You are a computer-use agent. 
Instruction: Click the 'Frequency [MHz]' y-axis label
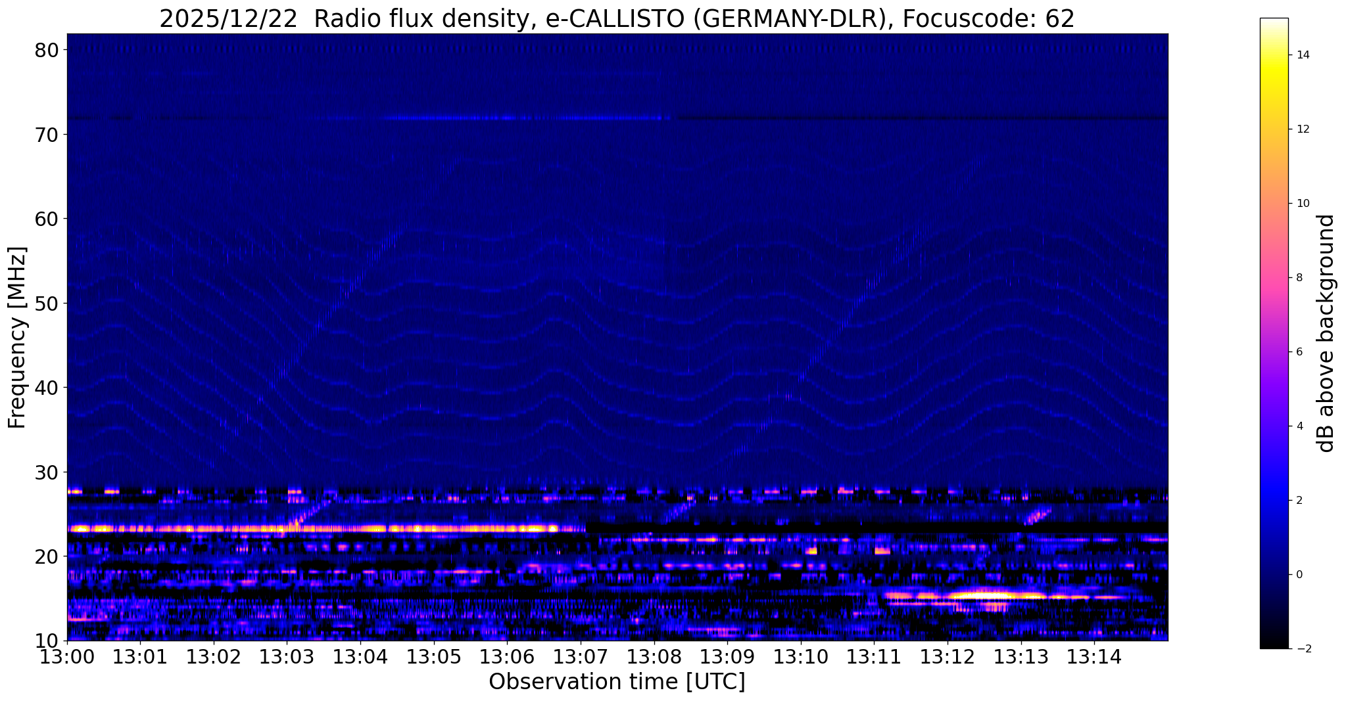(x=17, y=338)
